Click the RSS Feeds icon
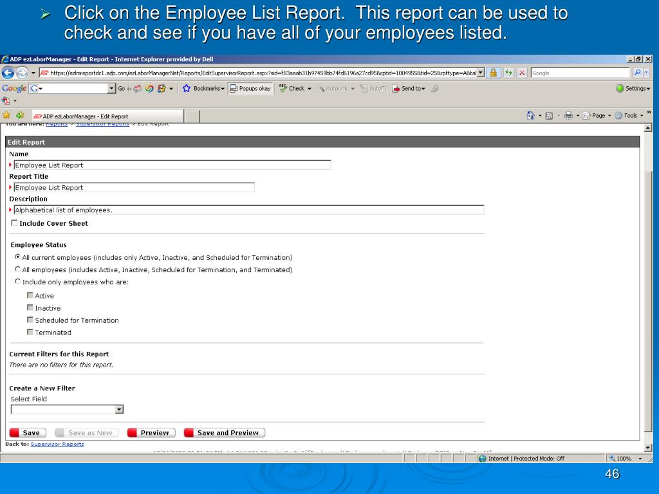This screenshot has height=494, width=659. (x=549, y=116)
